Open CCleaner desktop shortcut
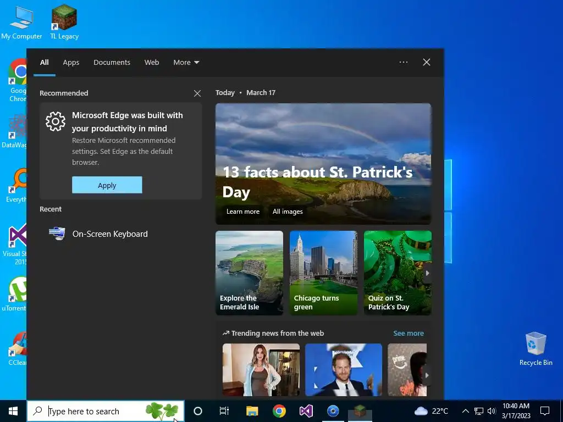This screenshot has height=422, width=563. [17, 348]
